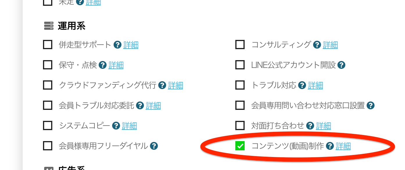Click the help icon beside 併走型サポート

[x=117, y=45]
